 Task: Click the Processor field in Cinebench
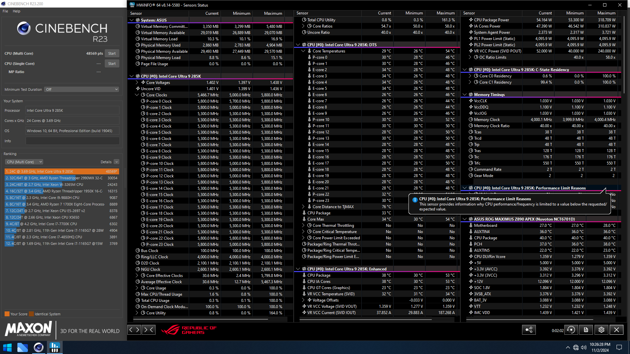tap(73, 110)
